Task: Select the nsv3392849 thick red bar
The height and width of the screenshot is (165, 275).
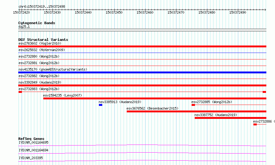Action: pyautogui.click(x=142, y=85)
